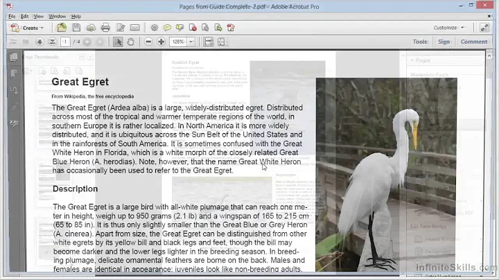Open the File menu
This screenshot has width=499, height=280.
(12, 16)
